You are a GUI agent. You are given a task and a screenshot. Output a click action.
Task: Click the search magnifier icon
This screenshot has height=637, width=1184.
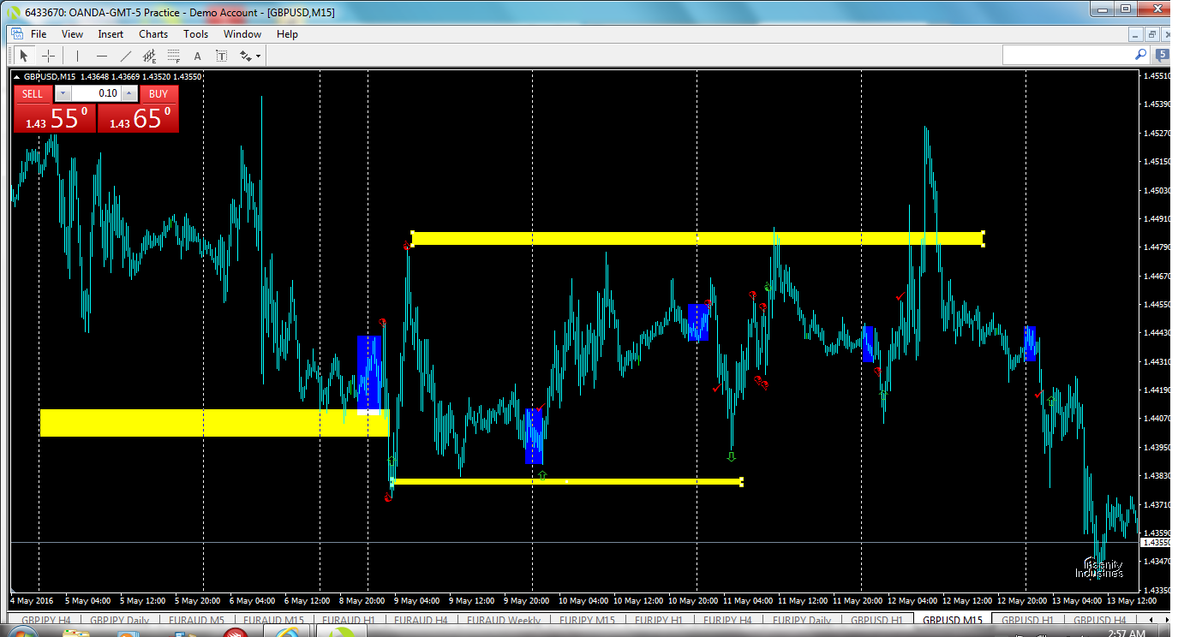tap(1140, 54)
